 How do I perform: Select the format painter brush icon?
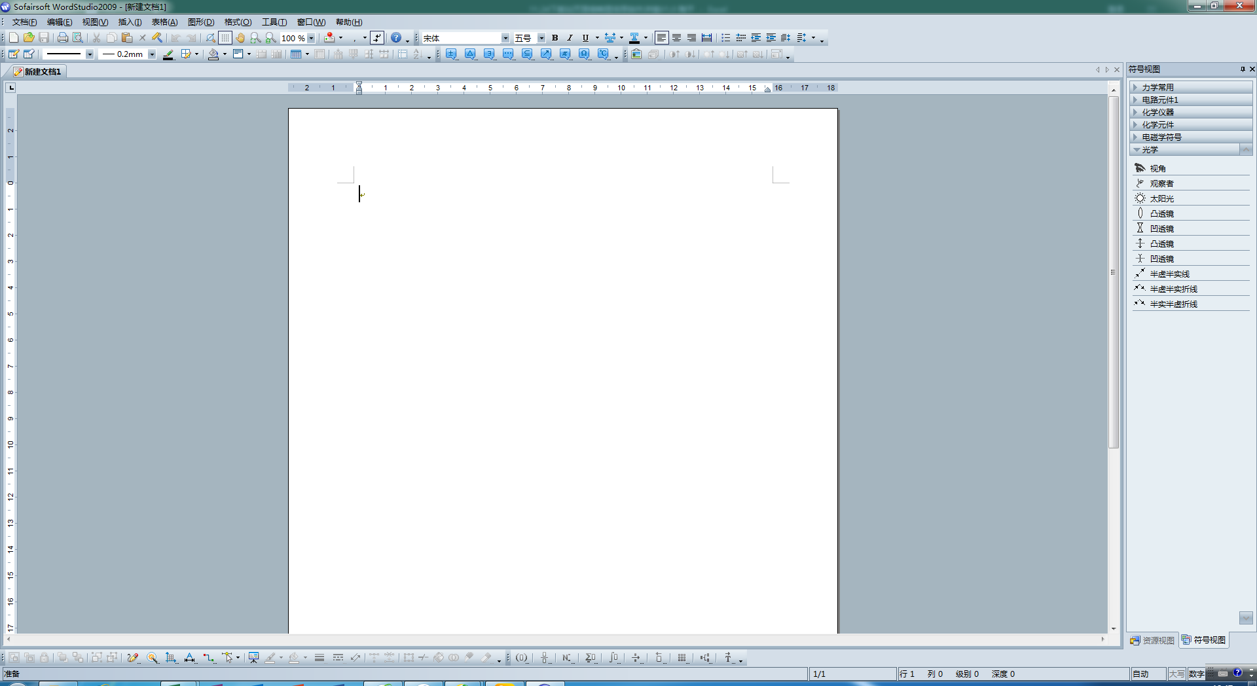point(157,38)
